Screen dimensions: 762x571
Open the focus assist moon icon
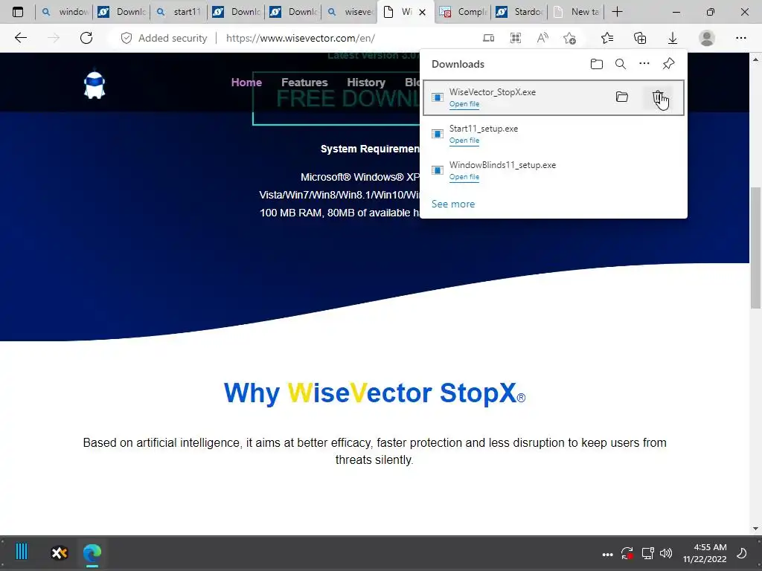click(x=742, y=553)
